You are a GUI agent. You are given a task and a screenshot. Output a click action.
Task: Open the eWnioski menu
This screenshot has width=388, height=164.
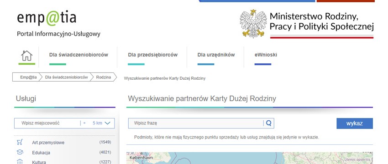point(266,55)
